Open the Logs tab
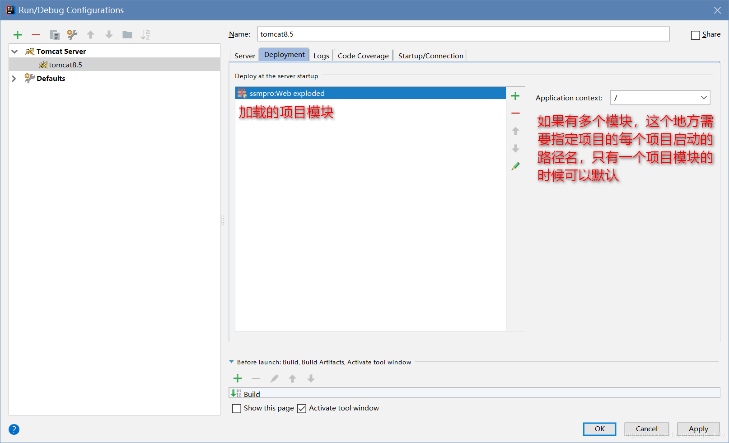Viewport: 729px width, 443px height. tap(321, 56)
